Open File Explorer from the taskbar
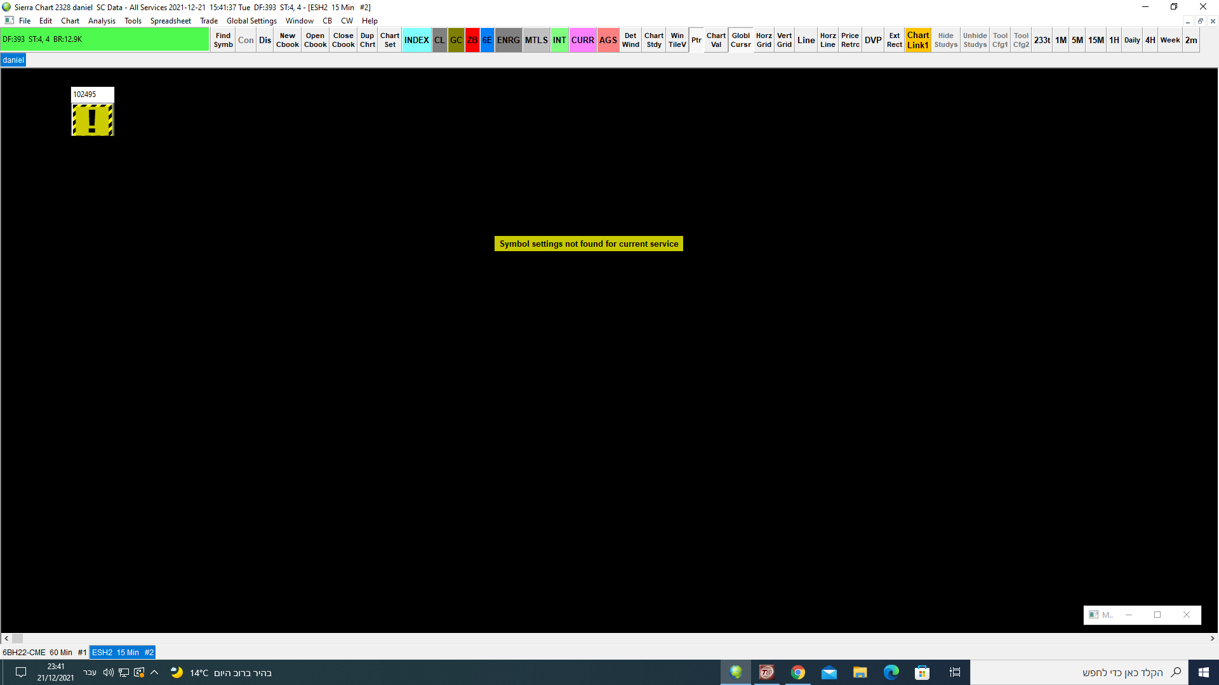 (x=860, y=672)
